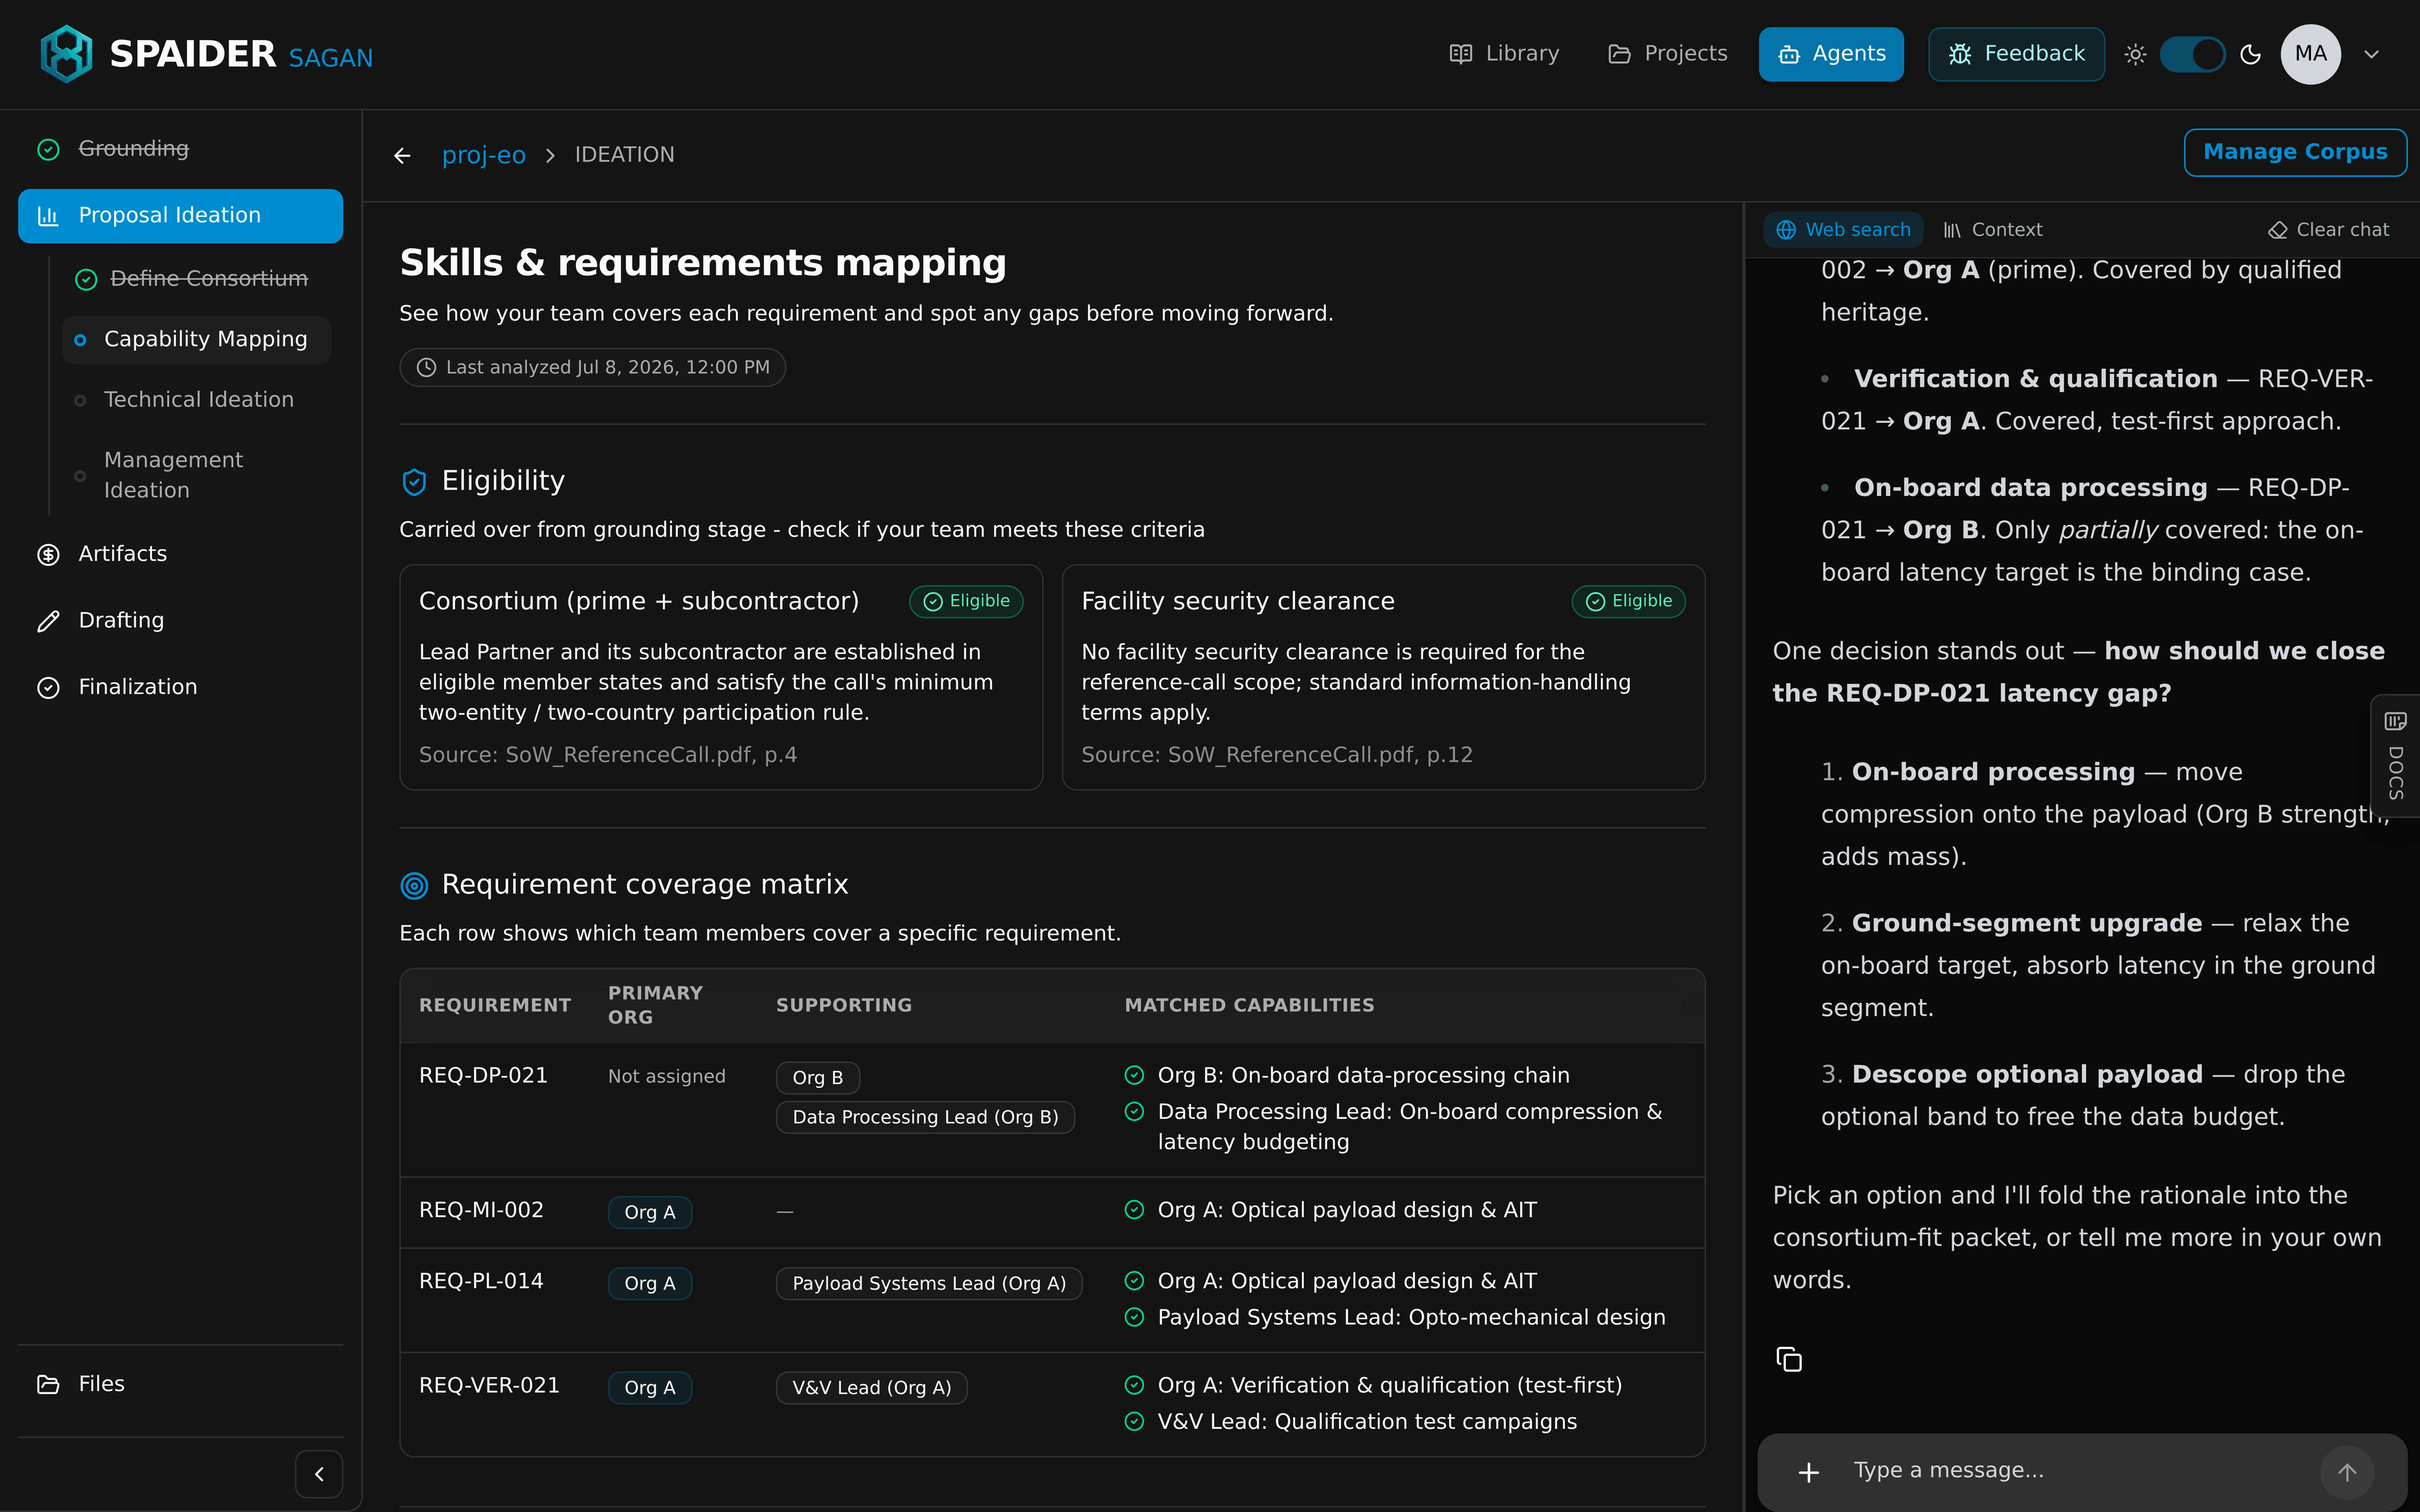Image resolution: width=2420 pixels, height=1512 pixels.
Task: Open the Finalization section
Action: click(180, 687)
